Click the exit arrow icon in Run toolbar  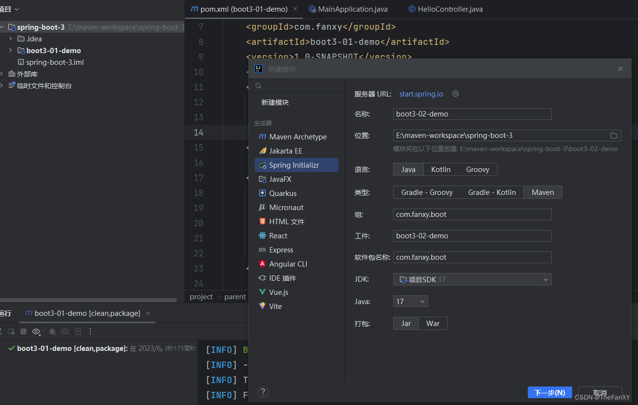tap(78, 331)
